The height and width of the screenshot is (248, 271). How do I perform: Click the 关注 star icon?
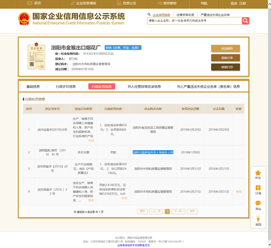258,173
